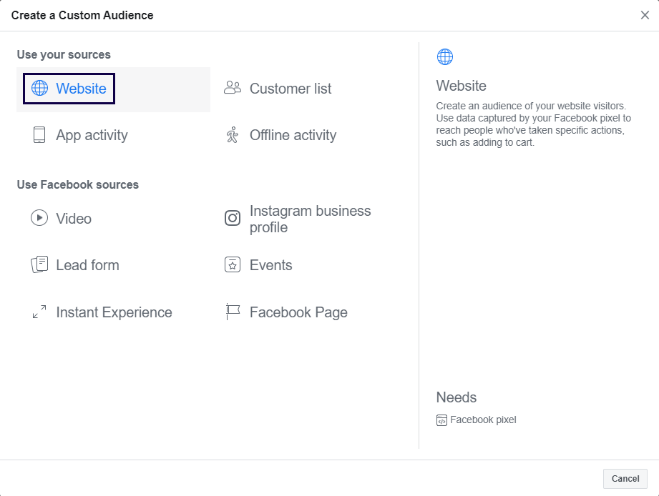The height and width of the screenshot is (496, 659).
Task: Pick the Offline activity source
Action: click(293, 135)
